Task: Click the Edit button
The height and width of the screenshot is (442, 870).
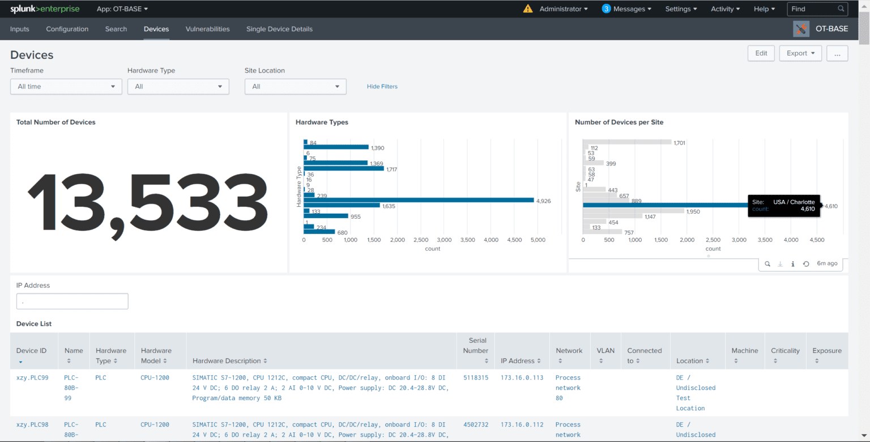Action: (761, 53)
